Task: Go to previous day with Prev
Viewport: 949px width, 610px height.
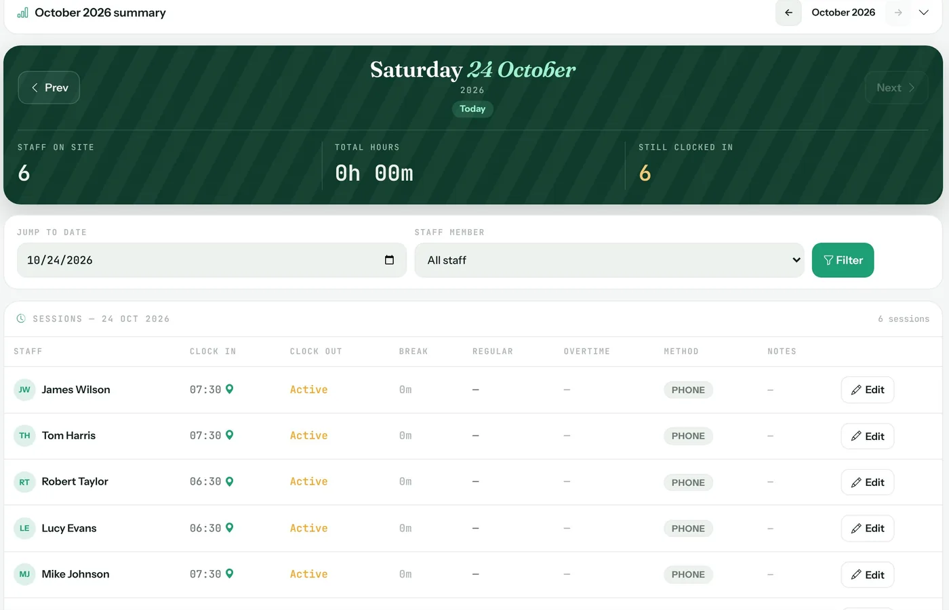Action: (49, 87)
